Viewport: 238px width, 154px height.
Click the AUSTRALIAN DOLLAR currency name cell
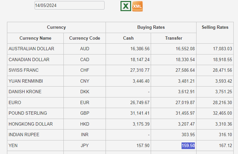pos(31,49)
